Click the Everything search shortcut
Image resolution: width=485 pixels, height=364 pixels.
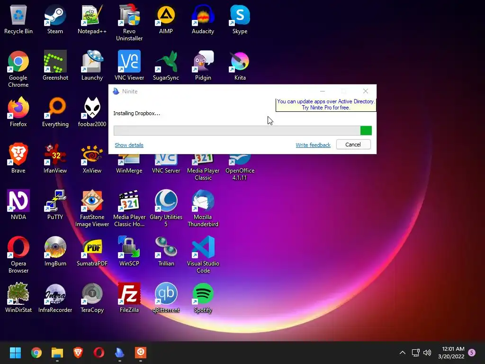(x=55, y=112)
